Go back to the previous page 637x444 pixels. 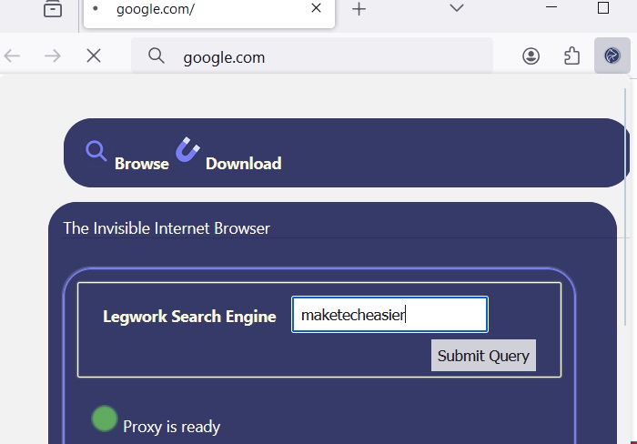pos(12,55)
